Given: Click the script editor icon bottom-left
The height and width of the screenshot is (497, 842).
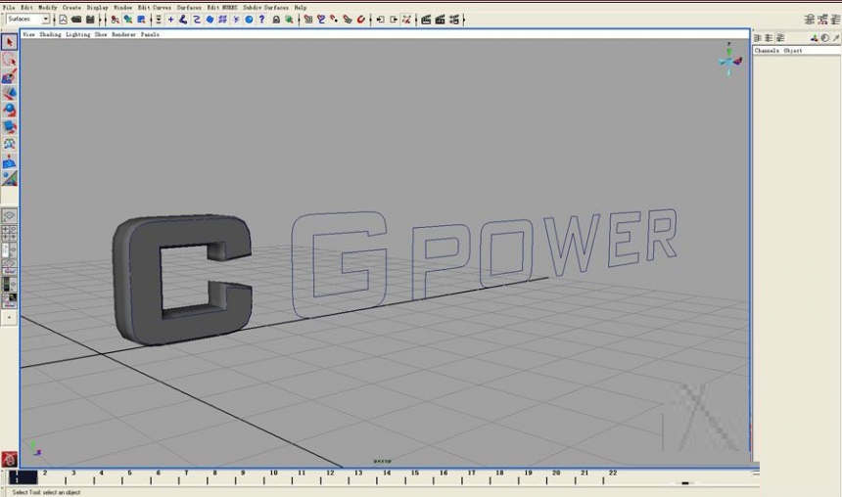Looking at the screenshot, I should 9,460.
